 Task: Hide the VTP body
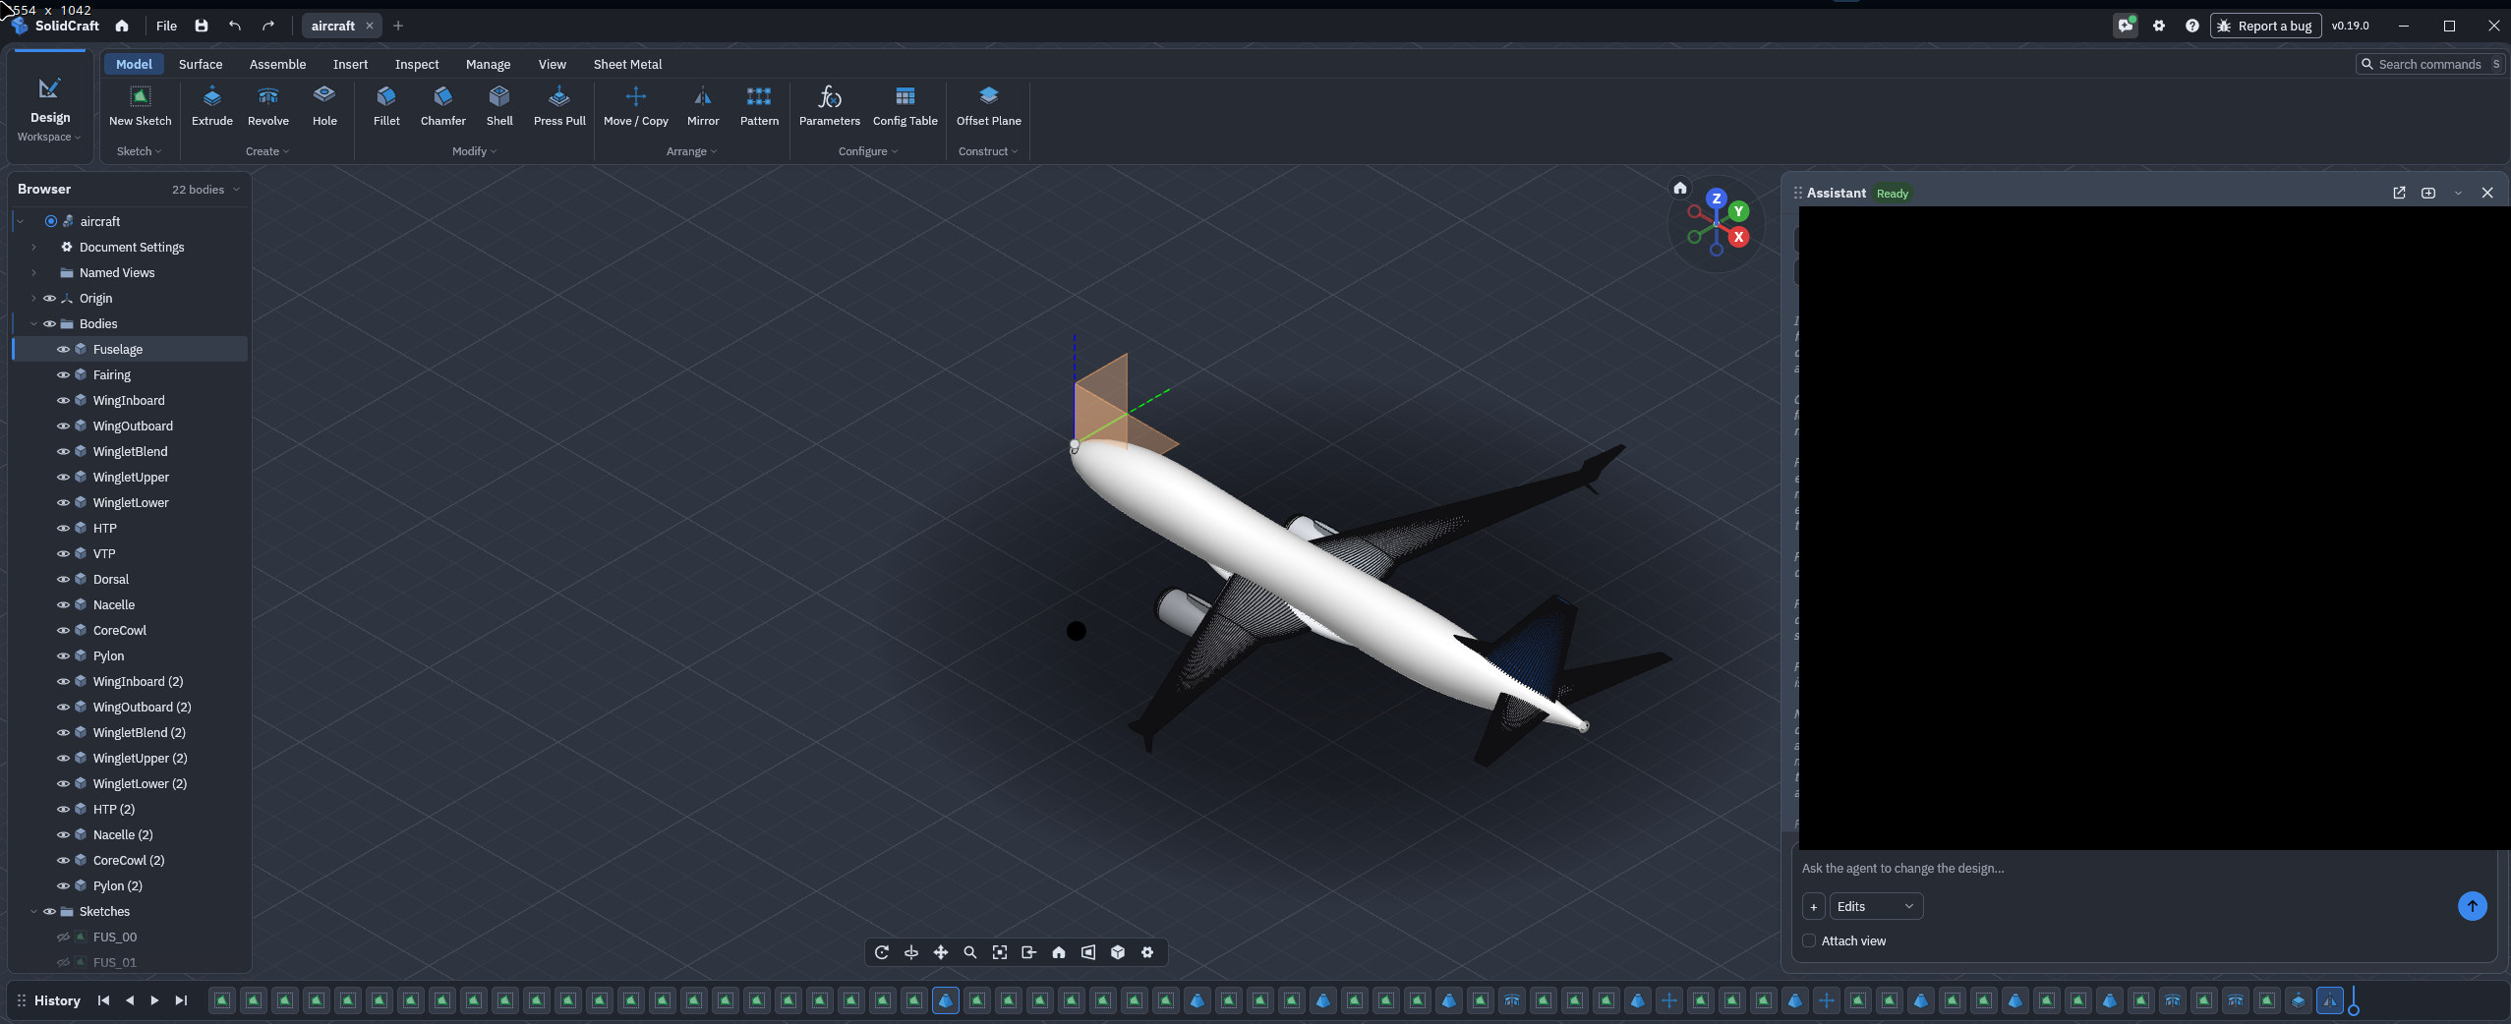coord(63,553)
